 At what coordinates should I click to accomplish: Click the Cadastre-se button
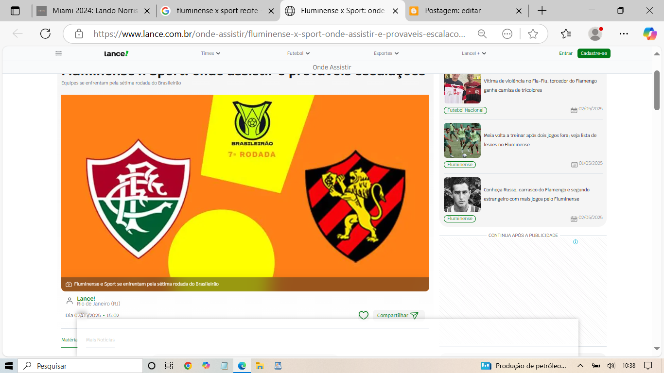coord(594,53)
